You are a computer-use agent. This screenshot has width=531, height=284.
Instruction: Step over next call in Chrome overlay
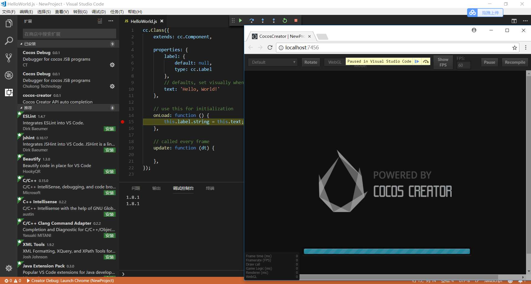426,61
